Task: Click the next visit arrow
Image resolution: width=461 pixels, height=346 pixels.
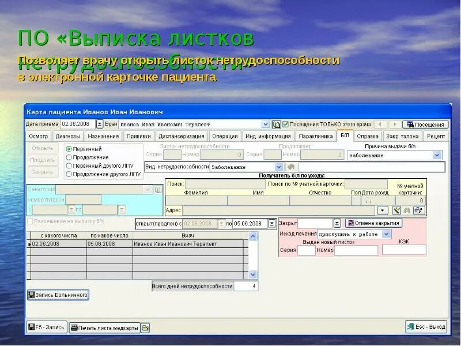Action: (x=395, y=125)
